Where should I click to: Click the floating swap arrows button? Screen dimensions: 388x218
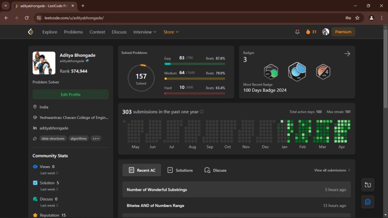click(368, 185)
